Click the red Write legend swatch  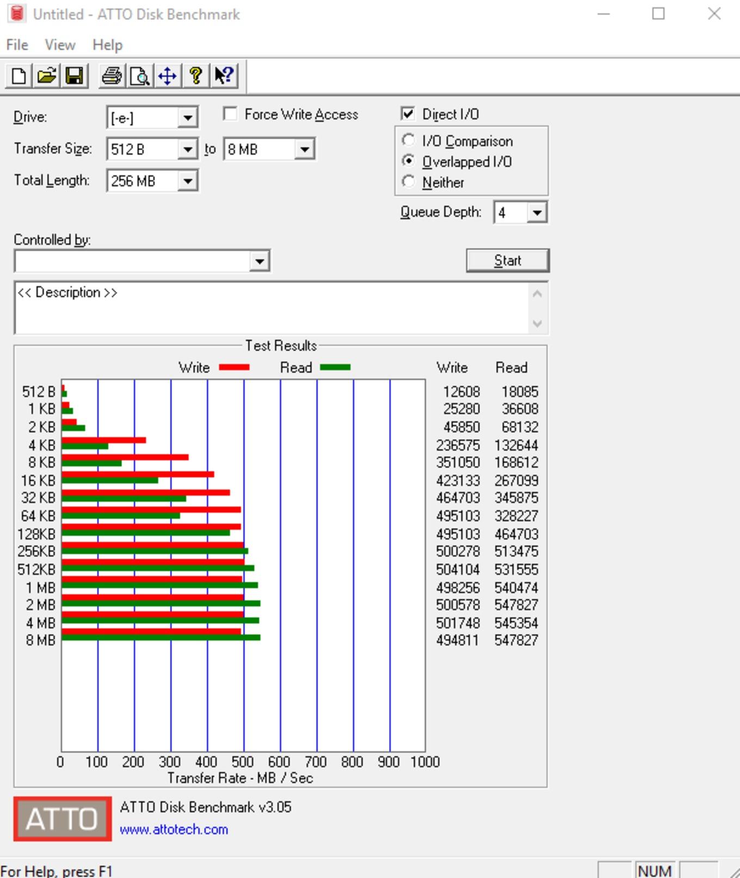point(234,367)
